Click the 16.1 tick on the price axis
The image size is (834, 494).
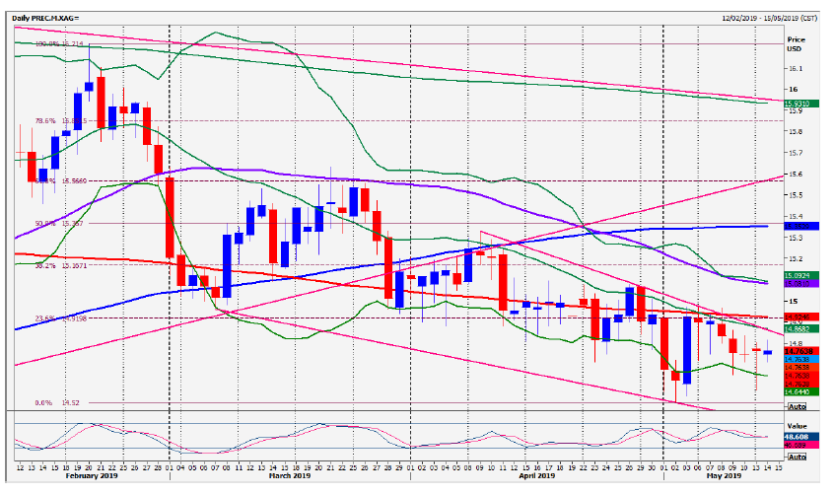click(x=796, y=69)
